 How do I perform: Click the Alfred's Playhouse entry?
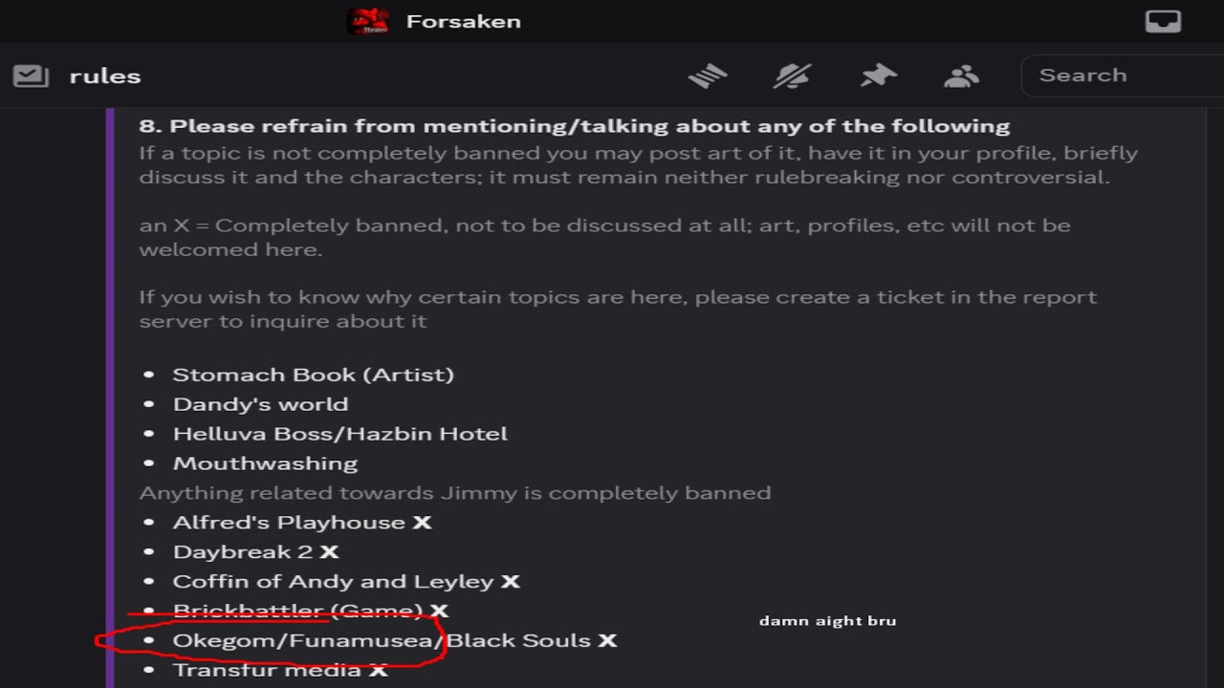pos(289,523)
